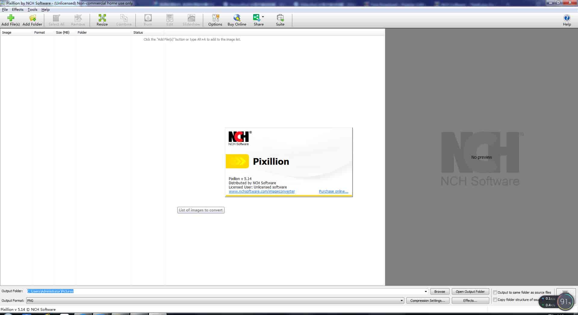
Task: Enable output to same folder as source files
Action: tap(495, 292)
